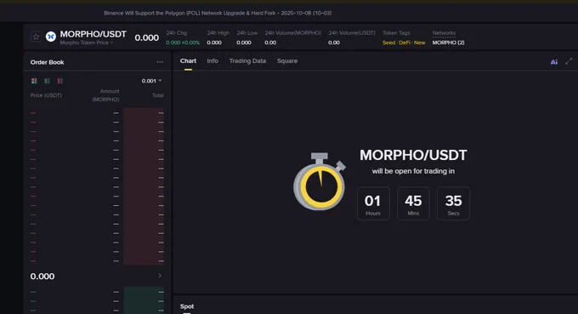Click the header price 0.000
578x314 pixels.
[x=147, y=37]
